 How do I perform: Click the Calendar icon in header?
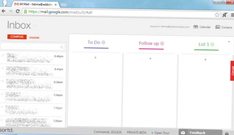click(195, 27)
